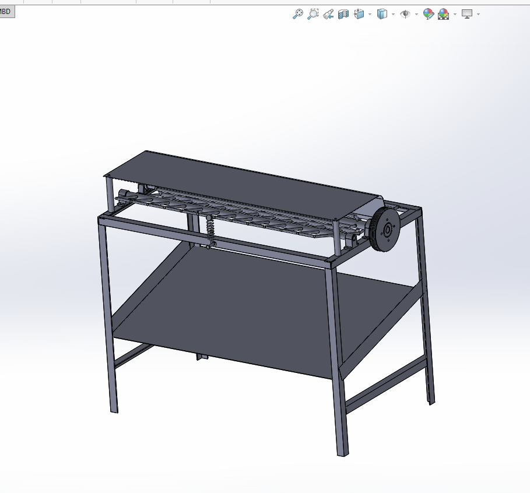Toggle the Section View tool
Image resolution: width=530 pixels, height=493 pixels.
coord(343,14)
